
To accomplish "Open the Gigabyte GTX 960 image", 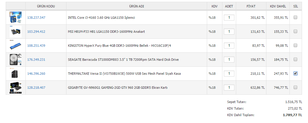I will (x=16, y=88).
